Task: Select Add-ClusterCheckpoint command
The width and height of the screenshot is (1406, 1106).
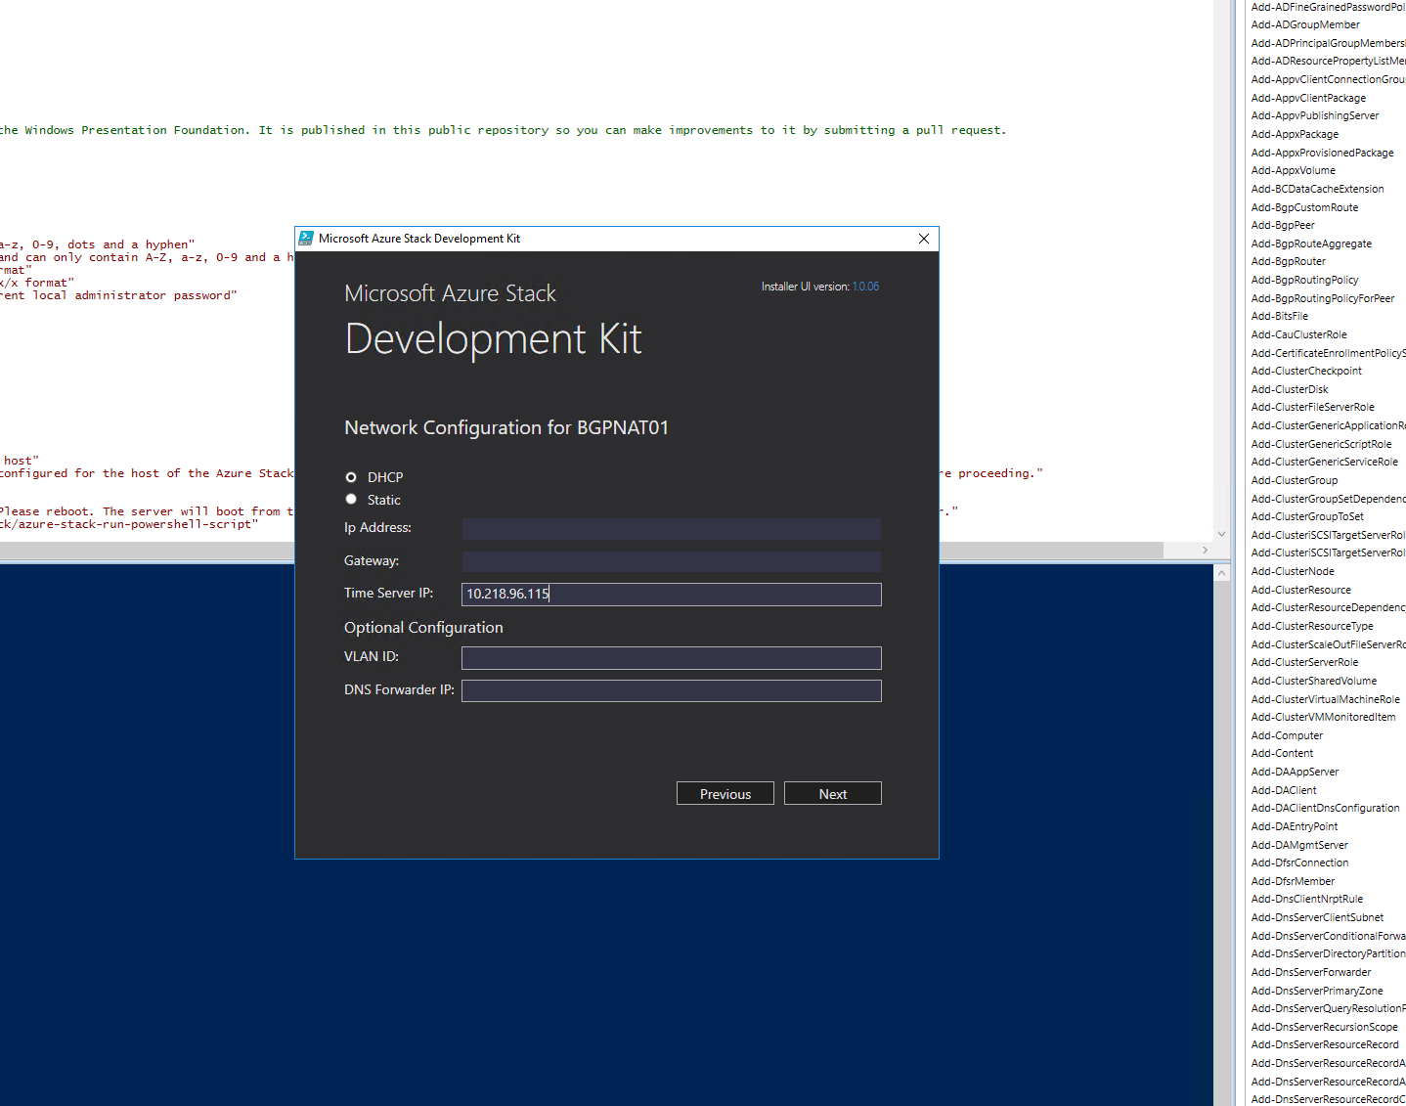Action: coord(1306,371)
